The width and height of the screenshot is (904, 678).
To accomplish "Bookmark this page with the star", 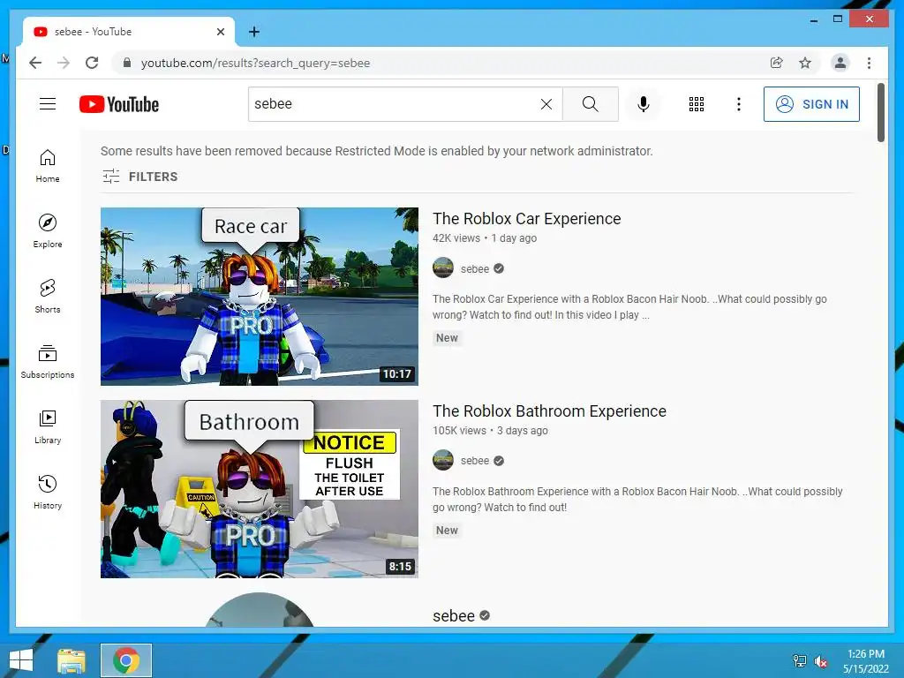I will coord(805,63).
